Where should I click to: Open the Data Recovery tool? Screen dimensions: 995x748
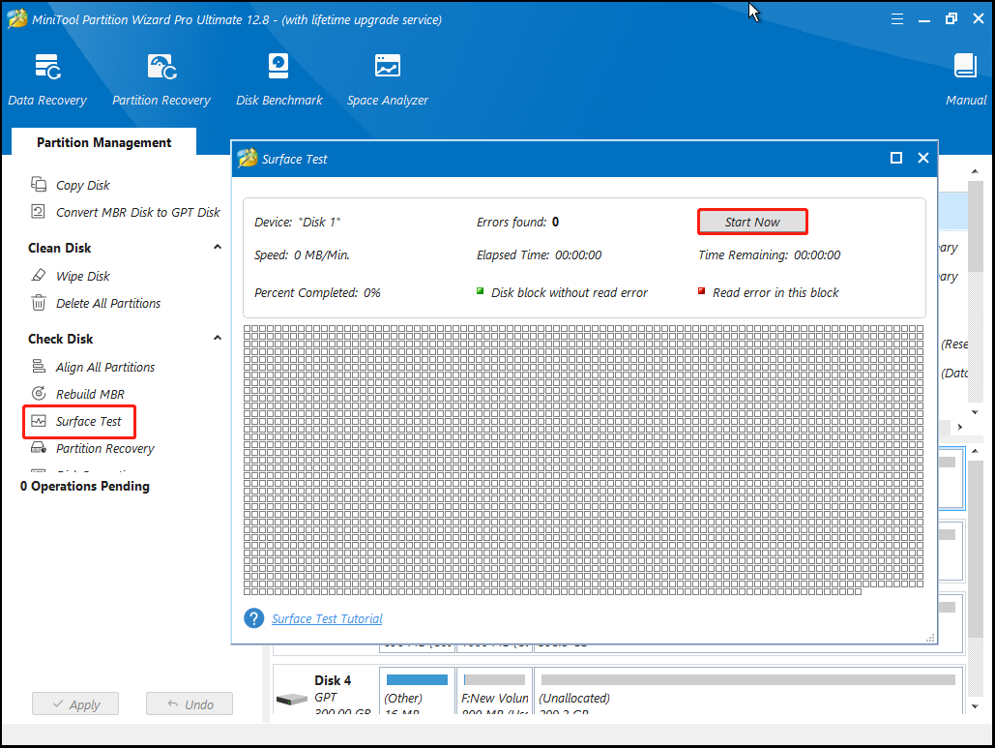coord(47,79)
